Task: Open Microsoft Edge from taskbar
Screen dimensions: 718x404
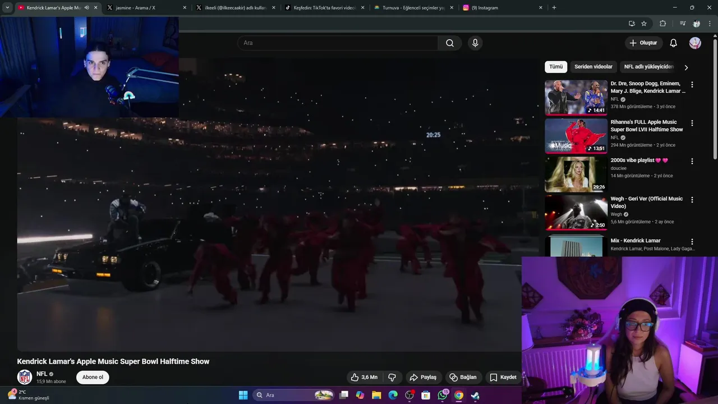Action: click(393, 395)
